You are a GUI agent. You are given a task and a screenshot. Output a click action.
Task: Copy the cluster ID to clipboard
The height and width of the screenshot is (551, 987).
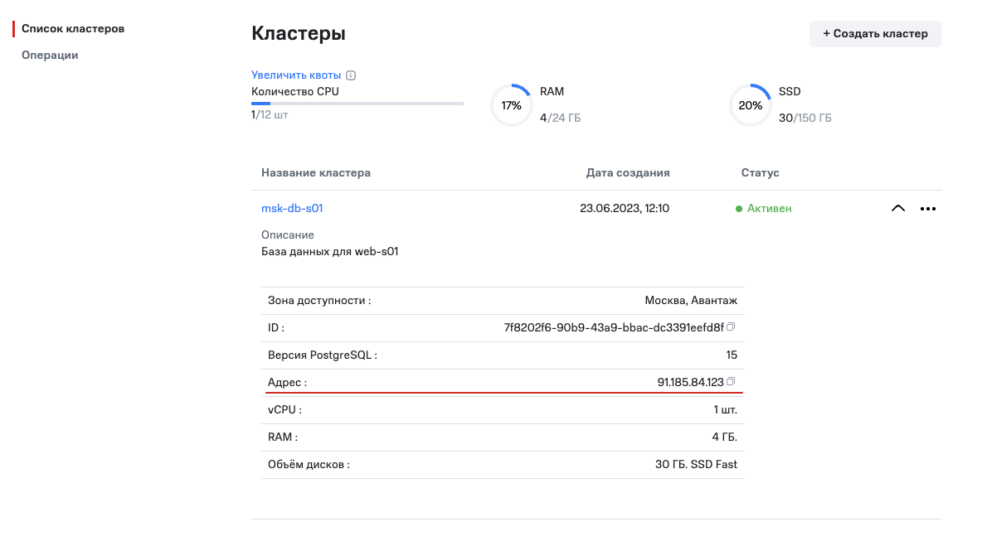[731, 327]
